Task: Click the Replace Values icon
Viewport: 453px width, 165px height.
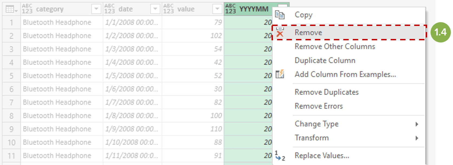Action: (x=280, y=156)
